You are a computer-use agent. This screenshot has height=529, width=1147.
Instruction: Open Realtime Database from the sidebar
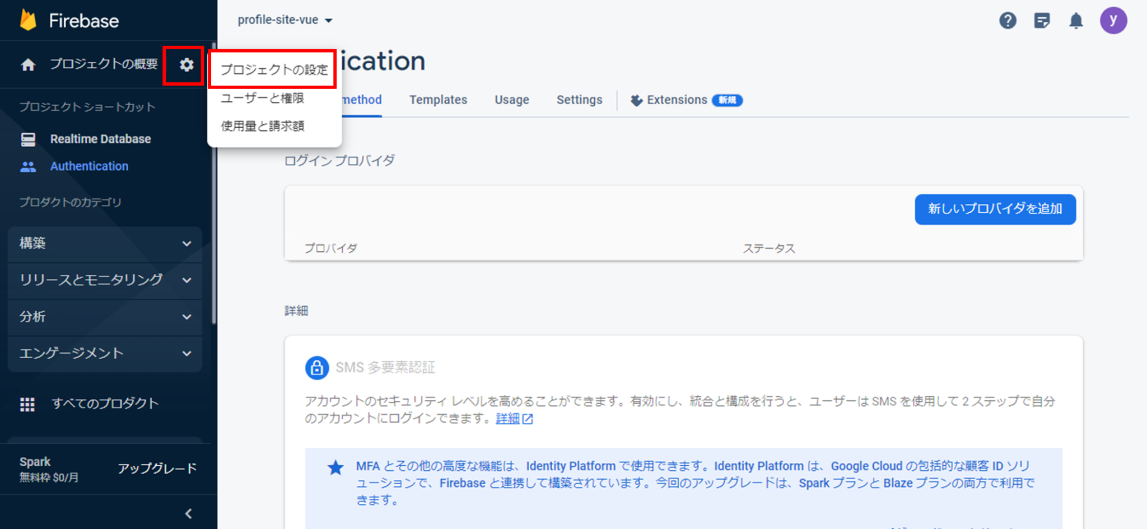[x=100, y=139]
